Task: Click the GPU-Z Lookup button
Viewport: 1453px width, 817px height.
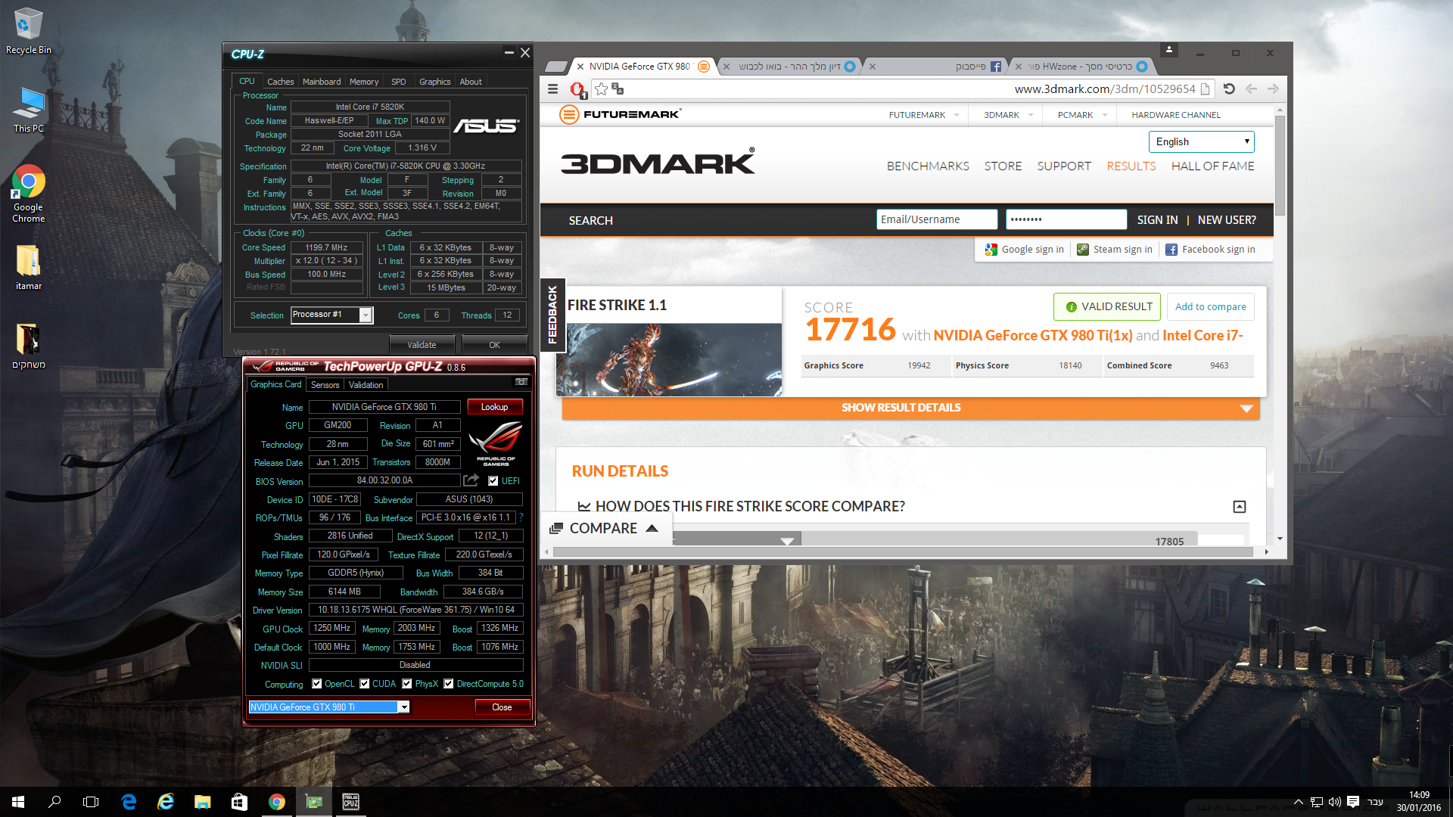Action: pos(494,407)
